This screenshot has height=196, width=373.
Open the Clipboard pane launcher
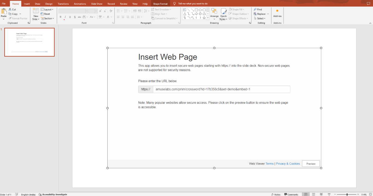coord(29,23)
